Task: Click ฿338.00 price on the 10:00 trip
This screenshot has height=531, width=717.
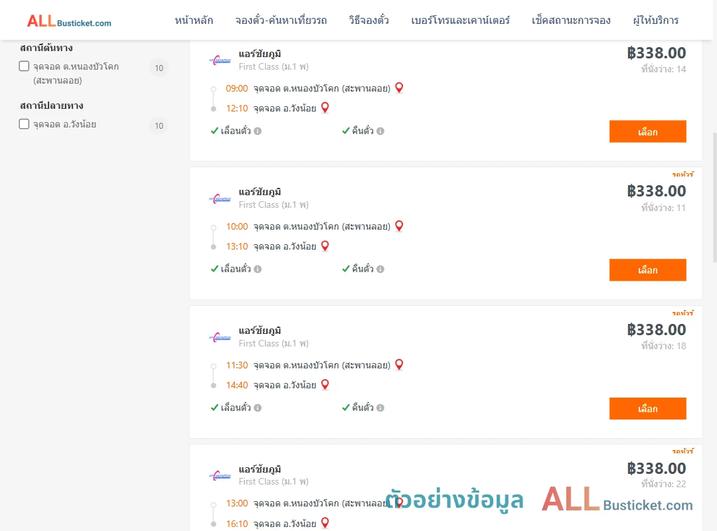Action: [x=657, y=190]
